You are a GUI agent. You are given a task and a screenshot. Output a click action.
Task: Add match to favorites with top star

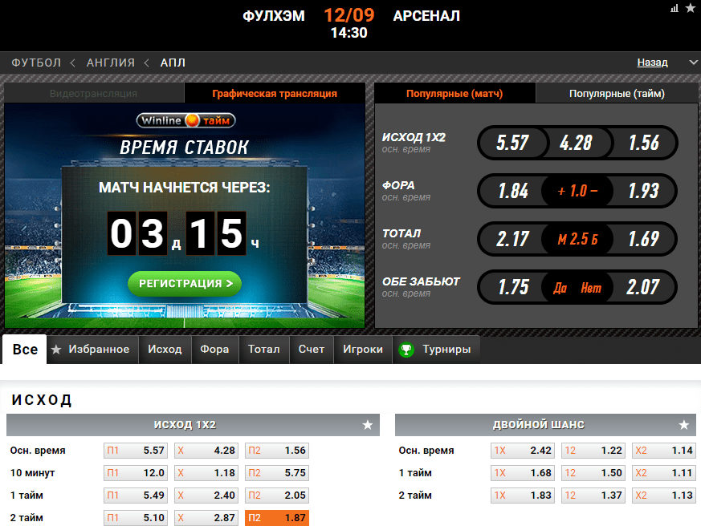691,8
